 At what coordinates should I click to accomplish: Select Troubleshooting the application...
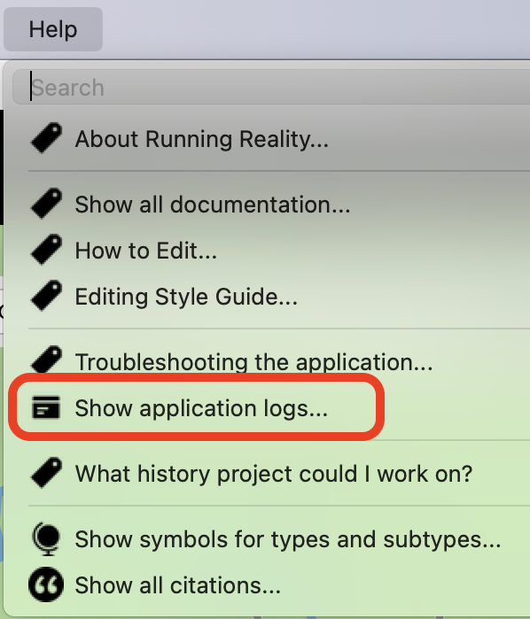click(253, 361)
